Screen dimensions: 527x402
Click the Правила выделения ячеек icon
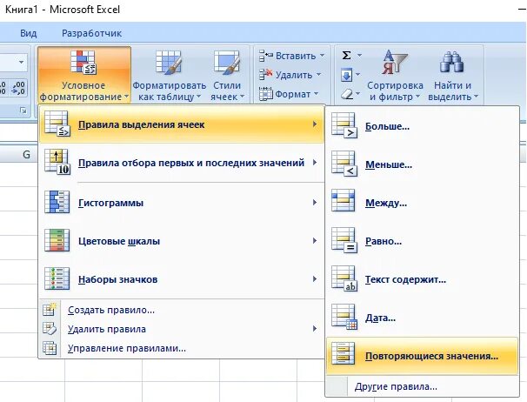click(57, 124)
